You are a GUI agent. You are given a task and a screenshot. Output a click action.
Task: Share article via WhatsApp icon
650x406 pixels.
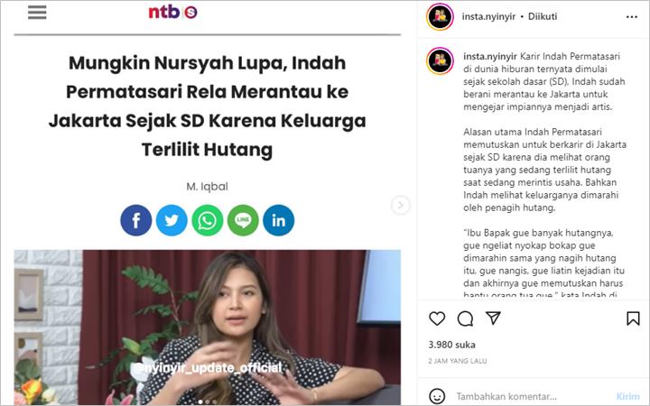(x=208, y=220)
